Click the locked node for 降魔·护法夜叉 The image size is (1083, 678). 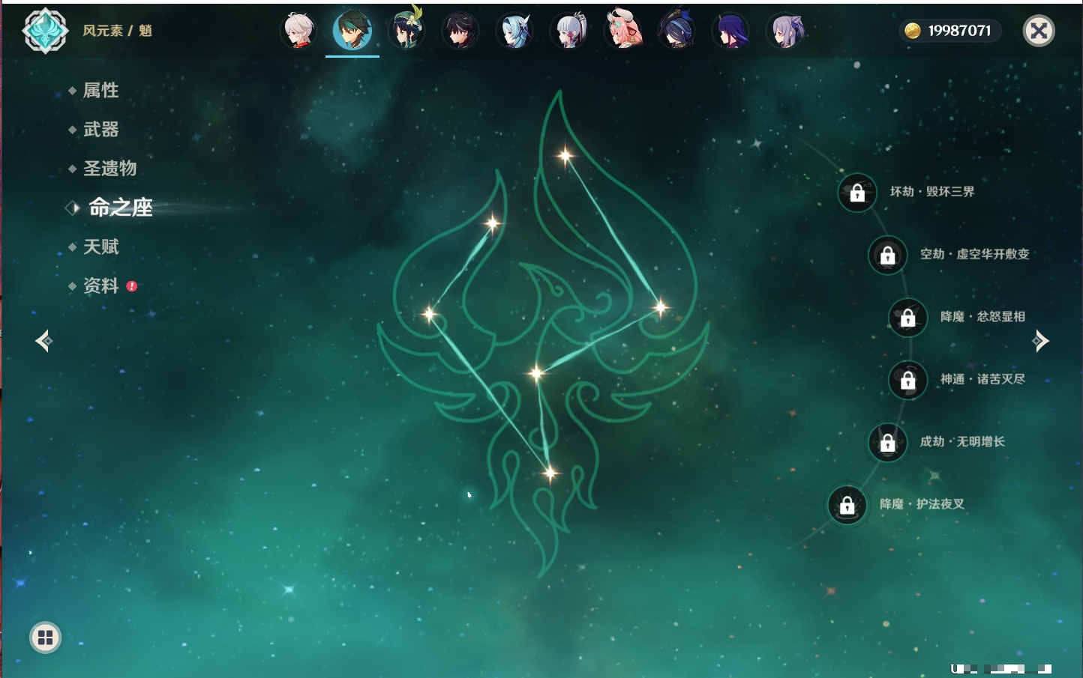point(847,505)
